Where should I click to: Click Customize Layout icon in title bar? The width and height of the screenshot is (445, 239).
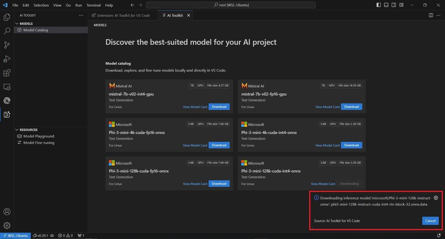(401, 5)
